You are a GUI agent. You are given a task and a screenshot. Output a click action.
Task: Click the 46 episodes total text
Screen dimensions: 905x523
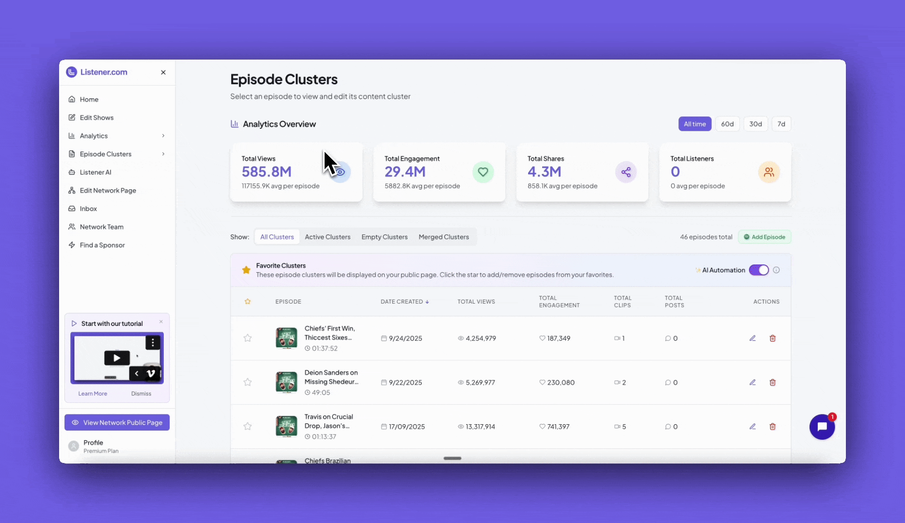point(706,237)
